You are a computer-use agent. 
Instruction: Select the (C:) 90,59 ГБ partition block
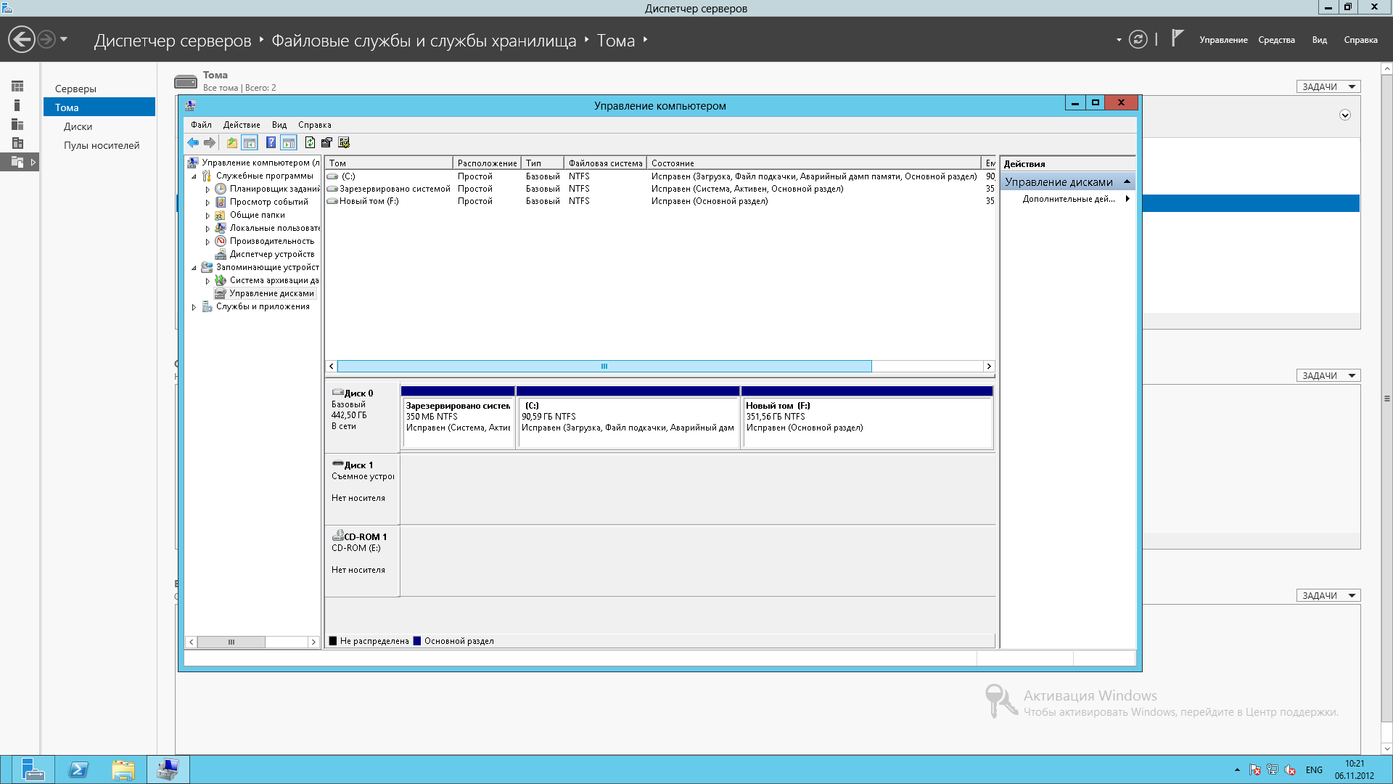click(x=628, y=417)
